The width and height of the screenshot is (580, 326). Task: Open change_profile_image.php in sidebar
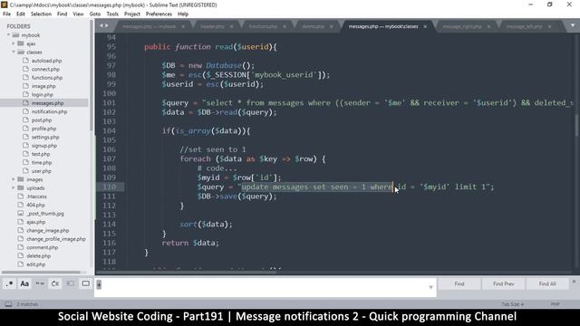click(56, 239)
